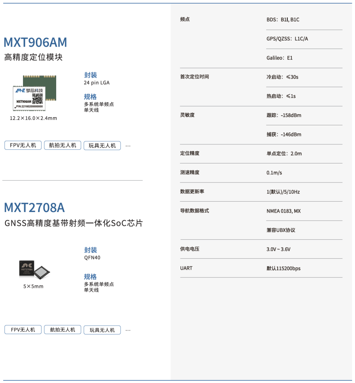
Task: Click the 导航数据格式 row label
Action: click(195, 210)
